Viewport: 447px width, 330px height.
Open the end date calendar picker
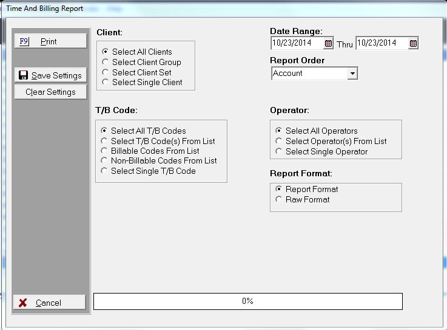413,43
